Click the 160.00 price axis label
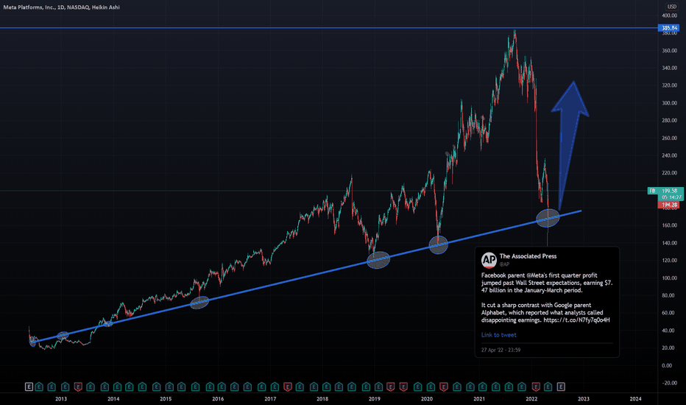 [x=669, y=225]
